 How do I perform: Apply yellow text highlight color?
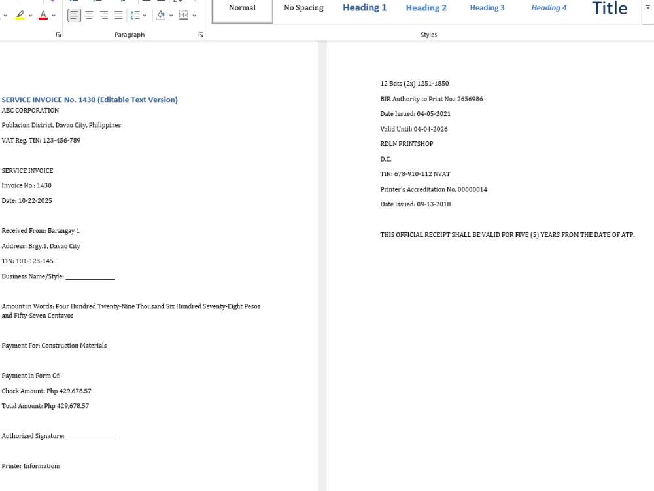tap(20, 16)
